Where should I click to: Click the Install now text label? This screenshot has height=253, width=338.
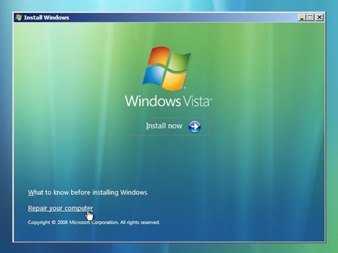point(164,126)
